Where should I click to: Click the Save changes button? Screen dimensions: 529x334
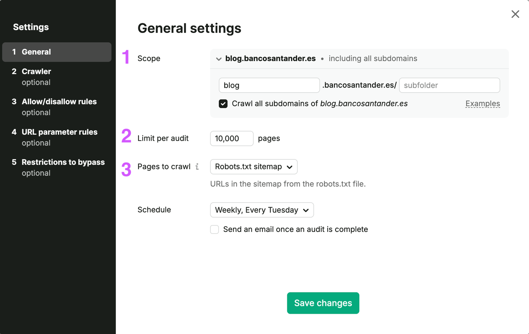pyautogui.click(x=323, y=303)
